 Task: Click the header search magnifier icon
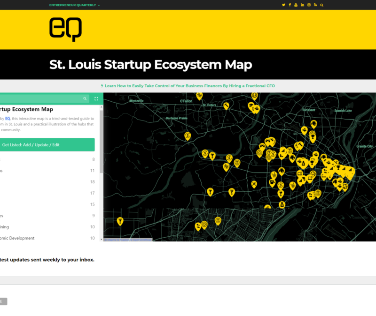pyautogui.click(x=321, y=5)
